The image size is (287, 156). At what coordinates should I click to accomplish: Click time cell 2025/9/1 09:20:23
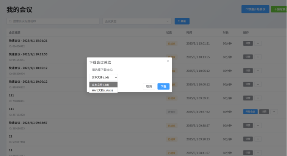coord(198,139)
